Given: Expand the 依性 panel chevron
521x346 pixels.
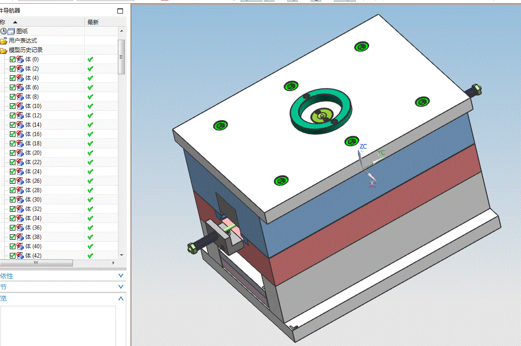Looking at the screenshot, I should [x=121, y=275].
